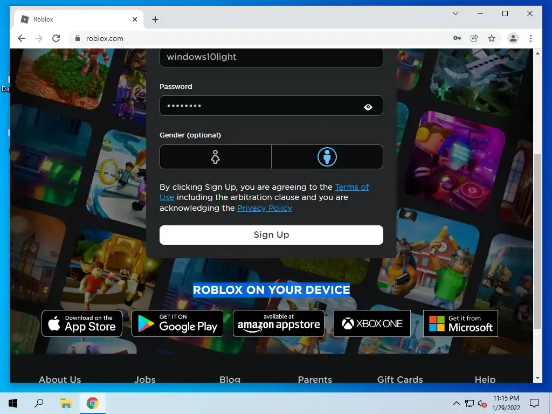This screenshot has width=552, height=414.
Task: Click the Chrome taskbar icon
Action: 93,403
